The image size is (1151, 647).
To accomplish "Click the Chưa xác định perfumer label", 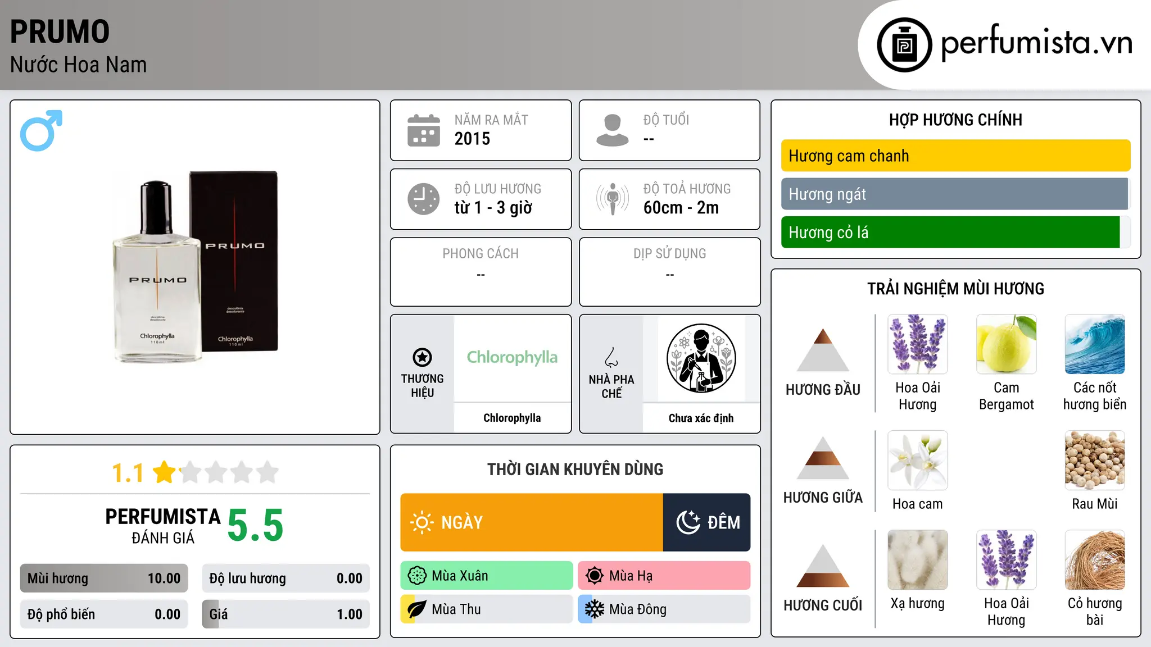I will [x=701, y=418].
